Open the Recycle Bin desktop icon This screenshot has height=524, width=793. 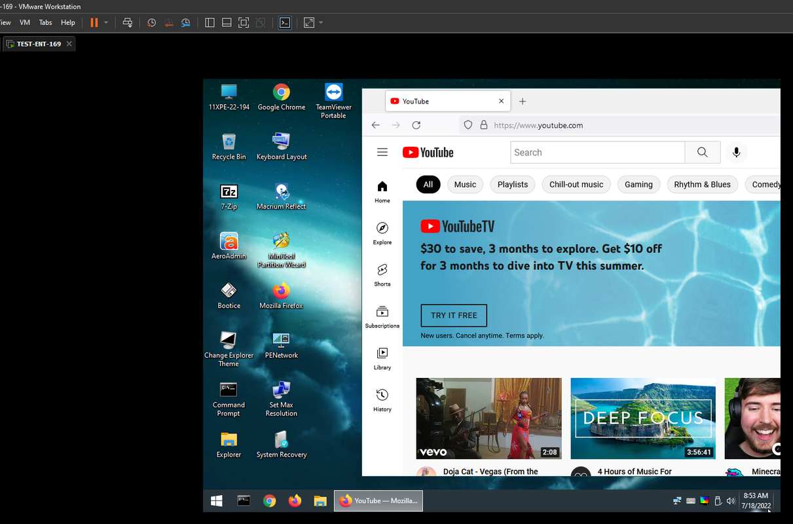pos(229,147)
